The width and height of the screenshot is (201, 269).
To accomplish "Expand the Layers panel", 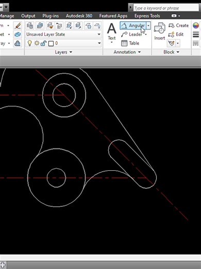I will pyautogui.click(x=63, y=52).
